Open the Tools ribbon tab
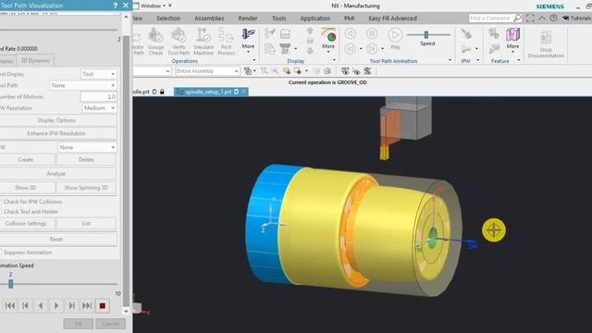 (278, 18)
